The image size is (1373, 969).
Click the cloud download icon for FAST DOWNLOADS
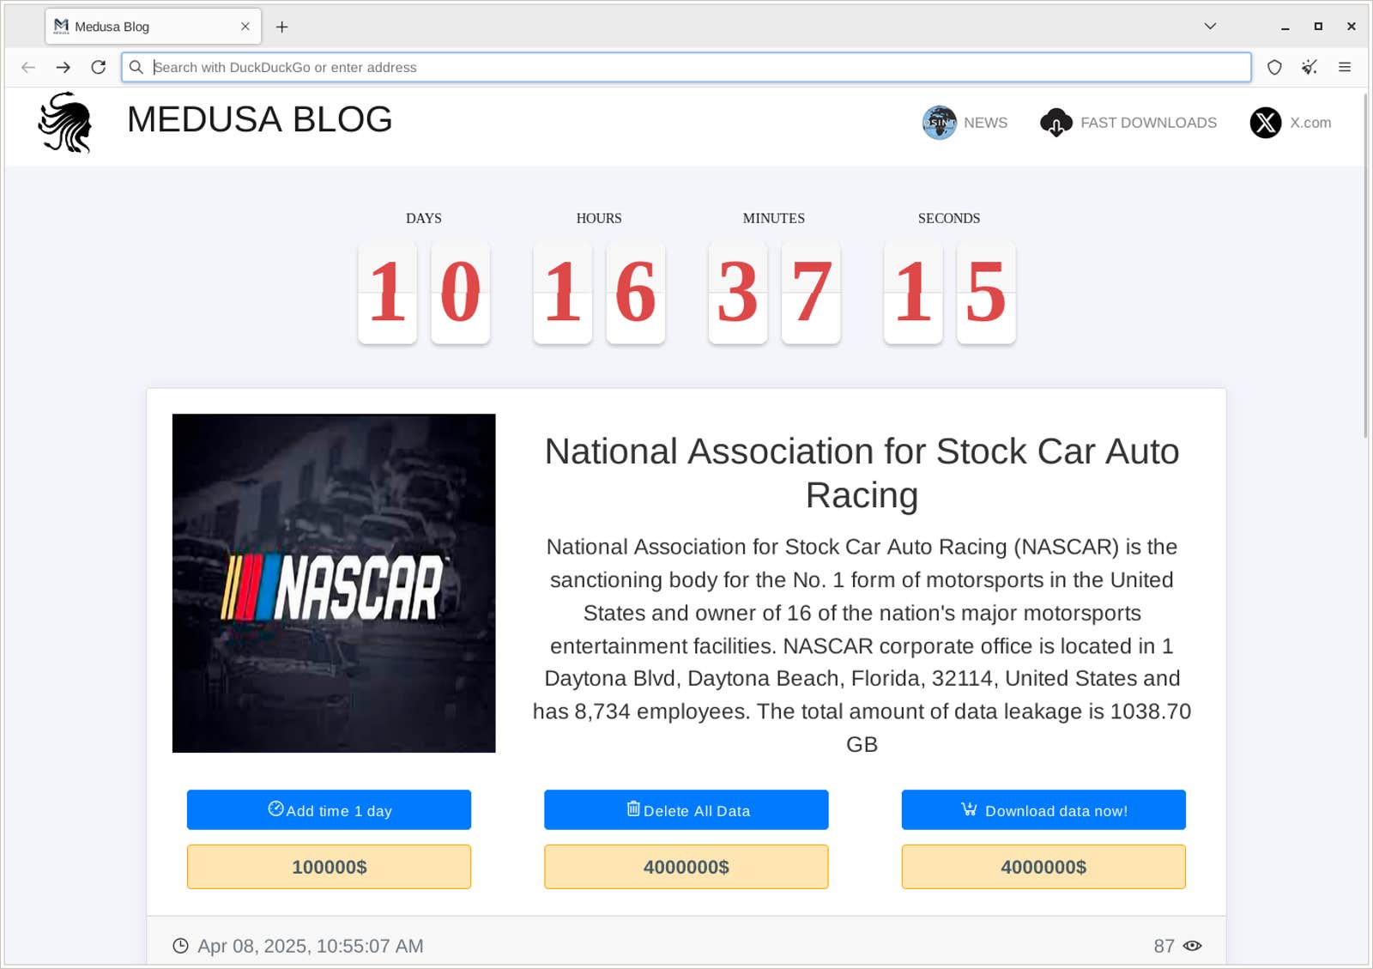coord(1055,122)
